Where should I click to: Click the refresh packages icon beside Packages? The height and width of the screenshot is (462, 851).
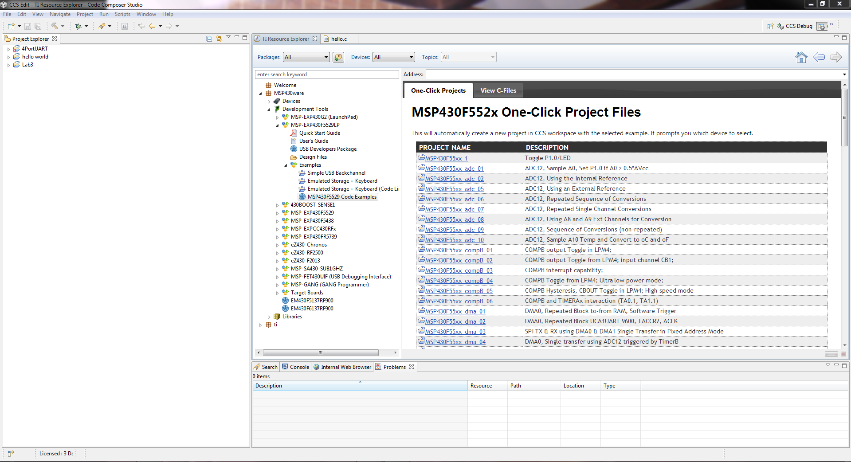(x=338, y=57)
